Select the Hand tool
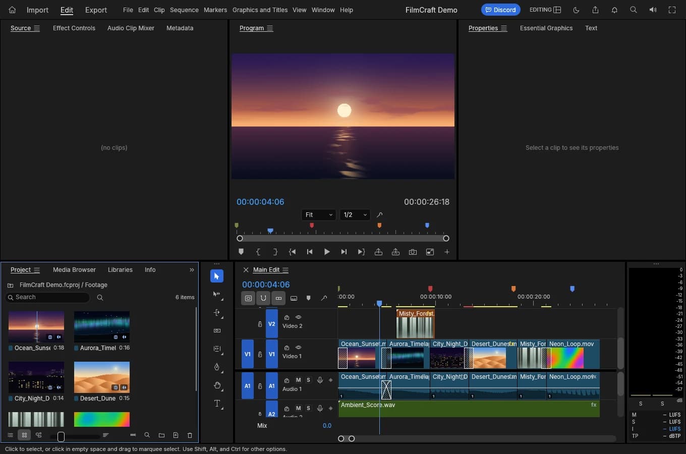 (x=217, y=385)
